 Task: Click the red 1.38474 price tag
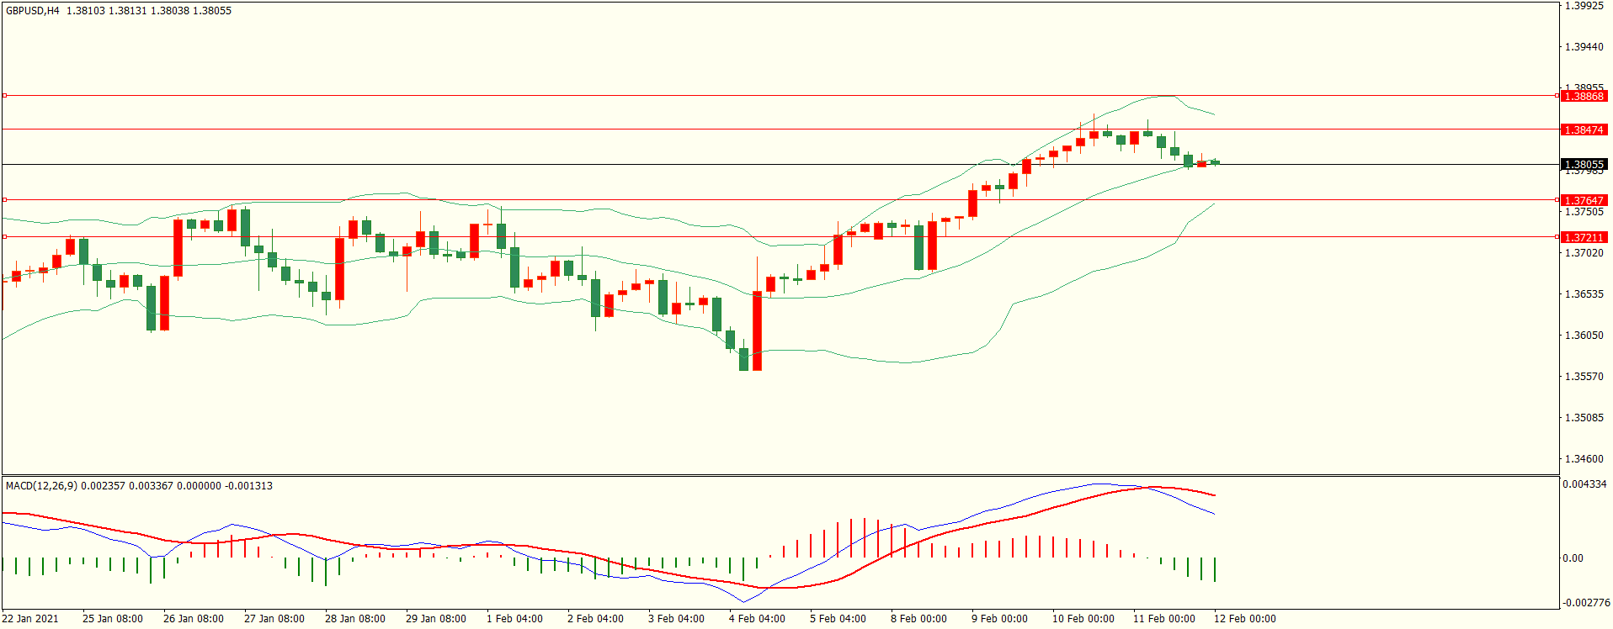click(1584, 130)
